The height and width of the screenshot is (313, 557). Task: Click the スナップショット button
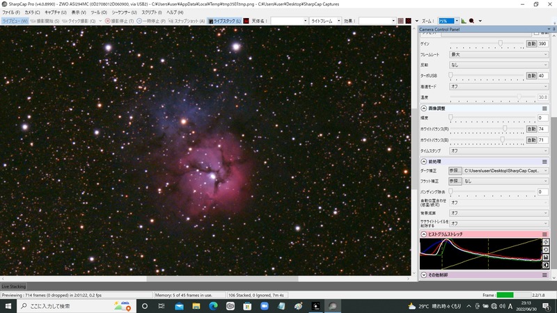coord(187,21)
